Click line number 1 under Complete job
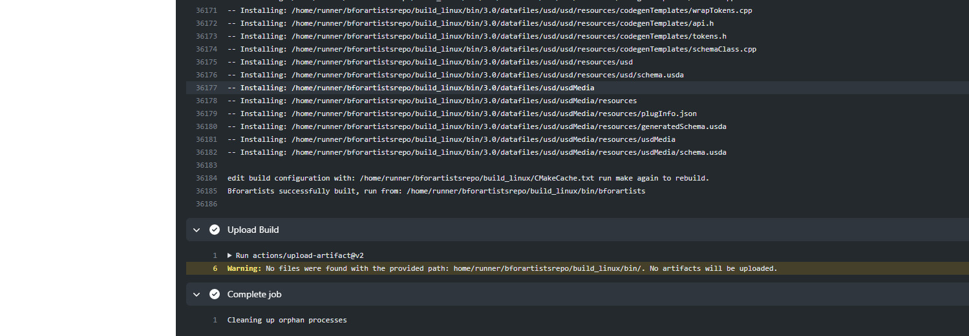Image resolution: width=969 pixels, height=336 pixels. pyautogui.click(x=215, y=320)
